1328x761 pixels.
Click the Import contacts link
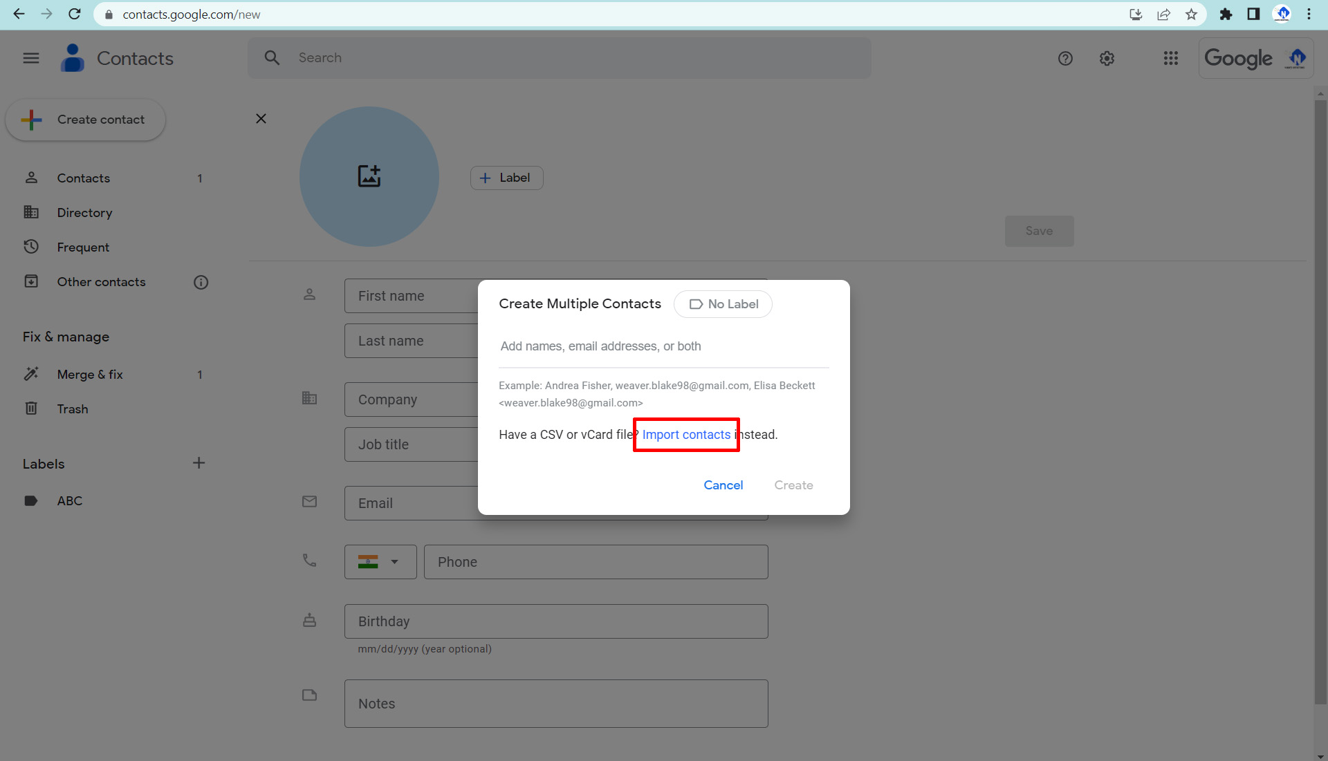click(x=686, y=435)
